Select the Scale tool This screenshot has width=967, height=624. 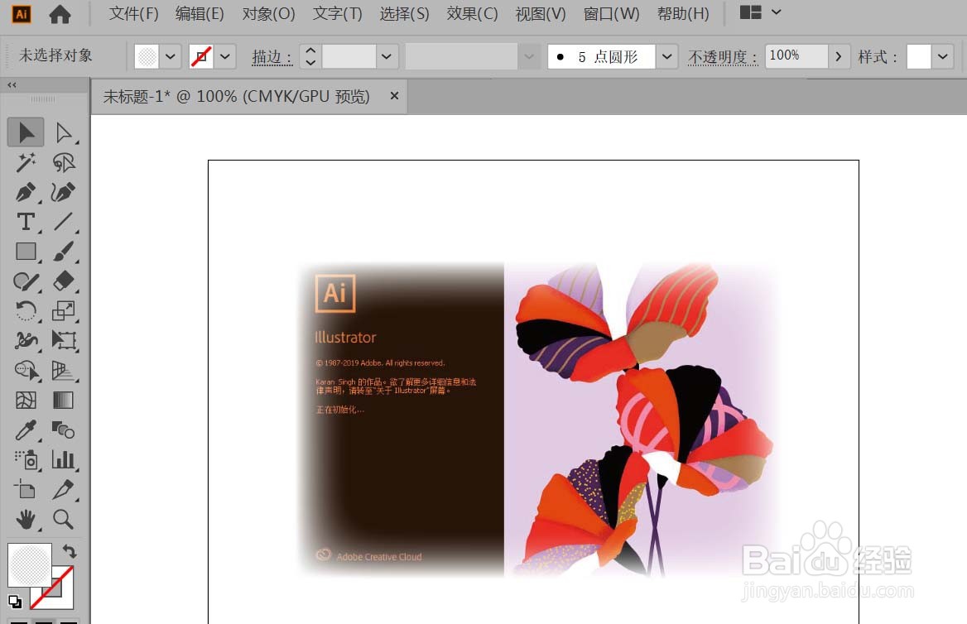63,311
